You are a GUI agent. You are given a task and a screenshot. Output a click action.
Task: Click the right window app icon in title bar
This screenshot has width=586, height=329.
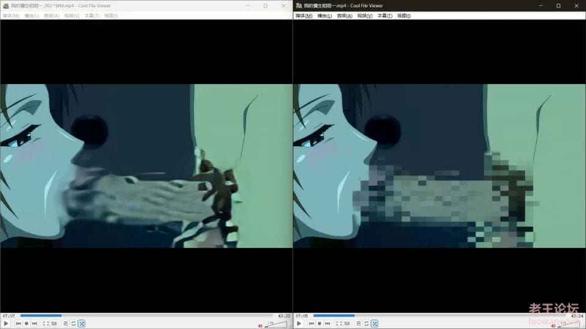[298, 5]
